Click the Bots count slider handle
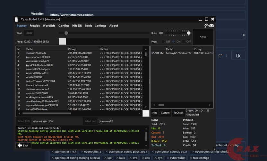The image size is (267, 161). click(x=189, y=33)
